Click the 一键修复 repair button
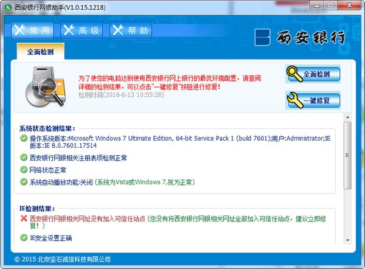This screenshot has height=269, width=365. pos(313,100)
